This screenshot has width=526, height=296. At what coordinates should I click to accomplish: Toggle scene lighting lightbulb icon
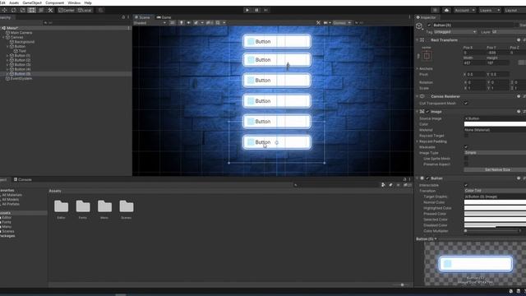click(x=181, y=23)
